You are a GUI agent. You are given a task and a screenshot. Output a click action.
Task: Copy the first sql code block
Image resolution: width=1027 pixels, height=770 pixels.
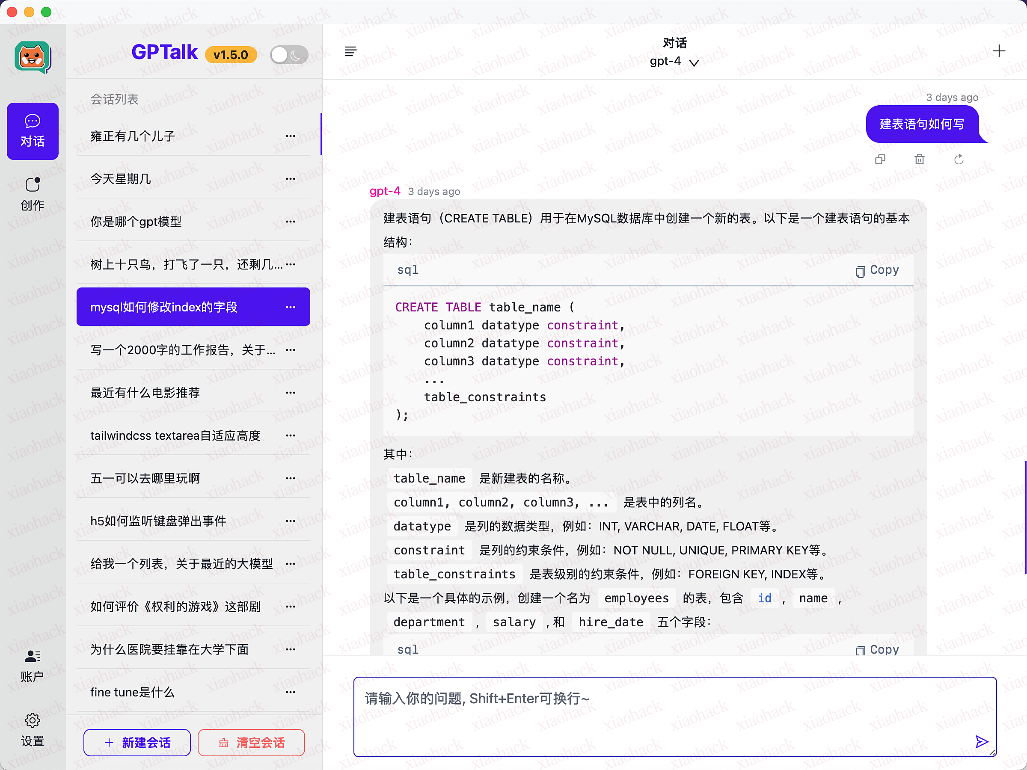point(877,270)
